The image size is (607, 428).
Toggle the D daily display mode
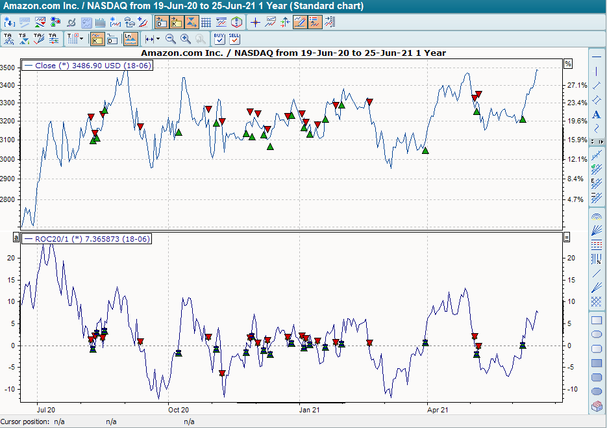112,38
